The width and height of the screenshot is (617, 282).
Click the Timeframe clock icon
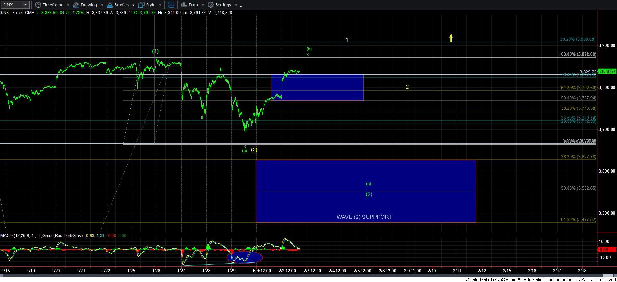(x=38, y=5)
